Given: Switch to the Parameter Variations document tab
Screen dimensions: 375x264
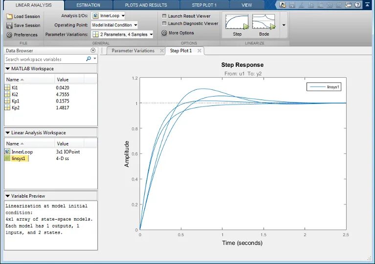Looking at the screenshot, I should [x=133, y=51].
